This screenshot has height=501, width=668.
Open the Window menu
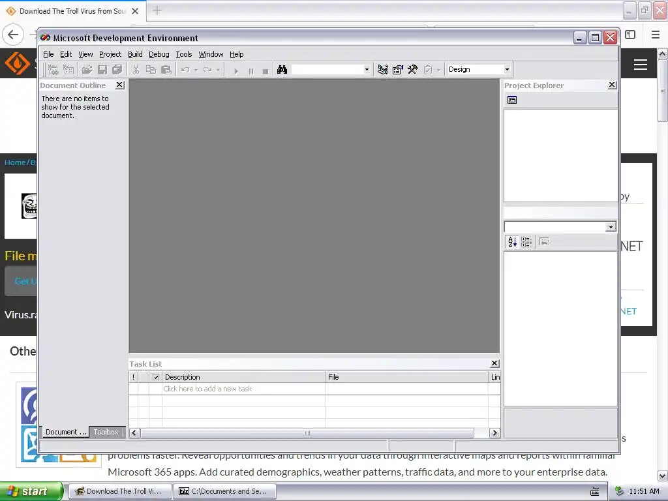point(211,54)
